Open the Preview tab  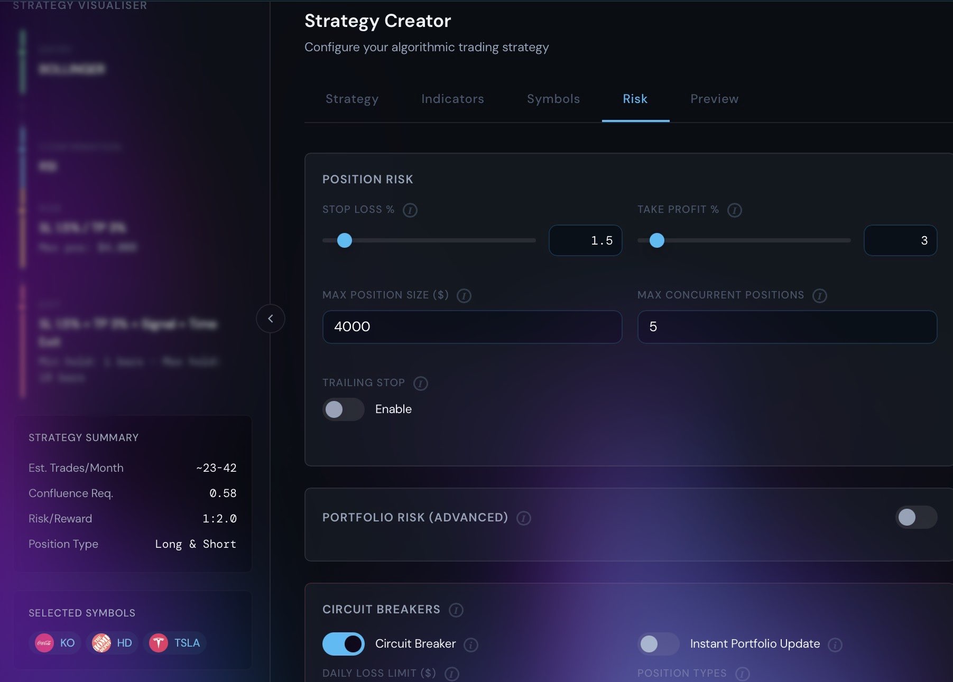click(715, 99)
